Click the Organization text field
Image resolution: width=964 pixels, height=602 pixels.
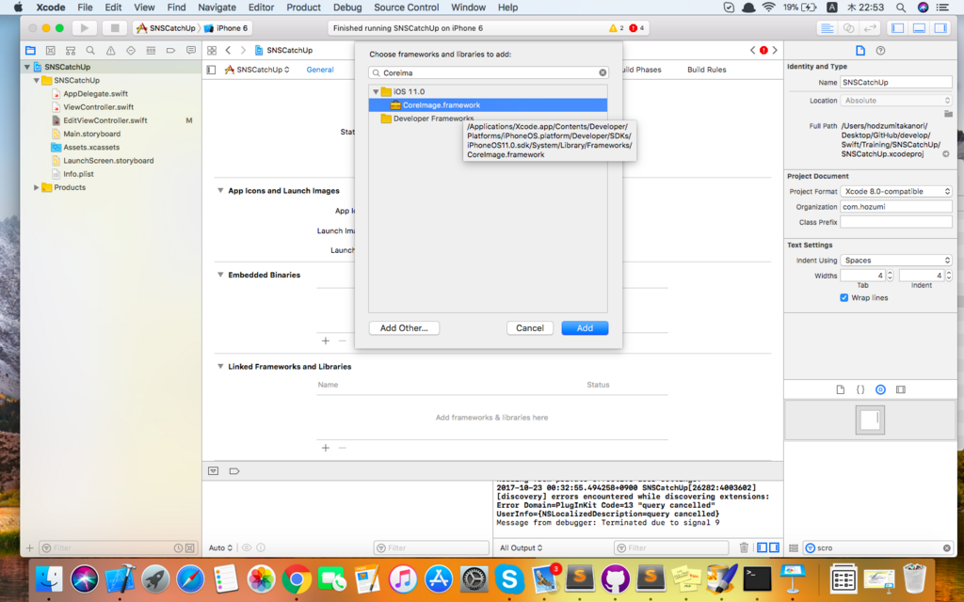click(x=896, y=207)
